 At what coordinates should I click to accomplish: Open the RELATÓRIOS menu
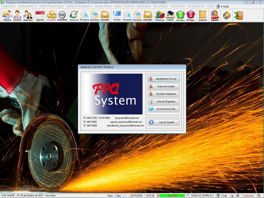160,6
